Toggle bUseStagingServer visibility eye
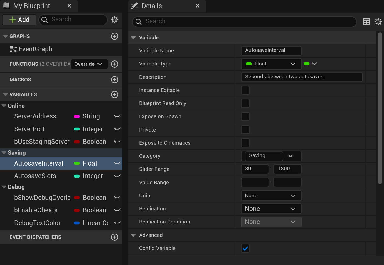The width and height of the screenshot is (384, 265). point(117,142)
